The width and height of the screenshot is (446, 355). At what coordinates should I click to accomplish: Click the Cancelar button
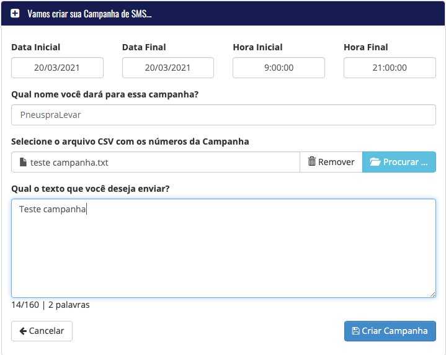click(42, 331)
